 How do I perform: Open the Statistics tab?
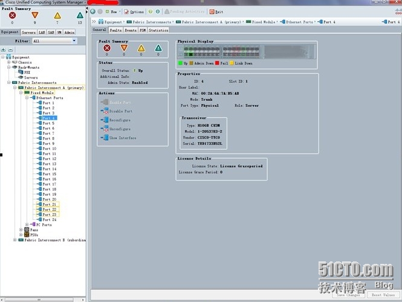pos(158,30)
